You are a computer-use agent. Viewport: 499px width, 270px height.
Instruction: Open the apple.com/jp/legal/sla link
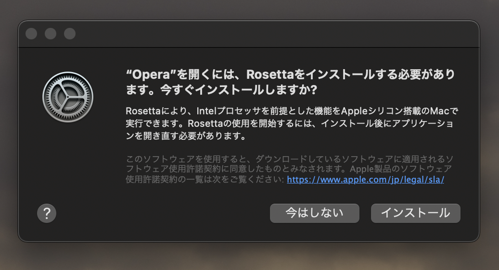[365, 180]
